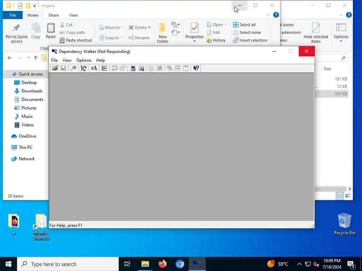
Task: Click the Open file icon in Dependency Walker
Action: coord(55,68)
